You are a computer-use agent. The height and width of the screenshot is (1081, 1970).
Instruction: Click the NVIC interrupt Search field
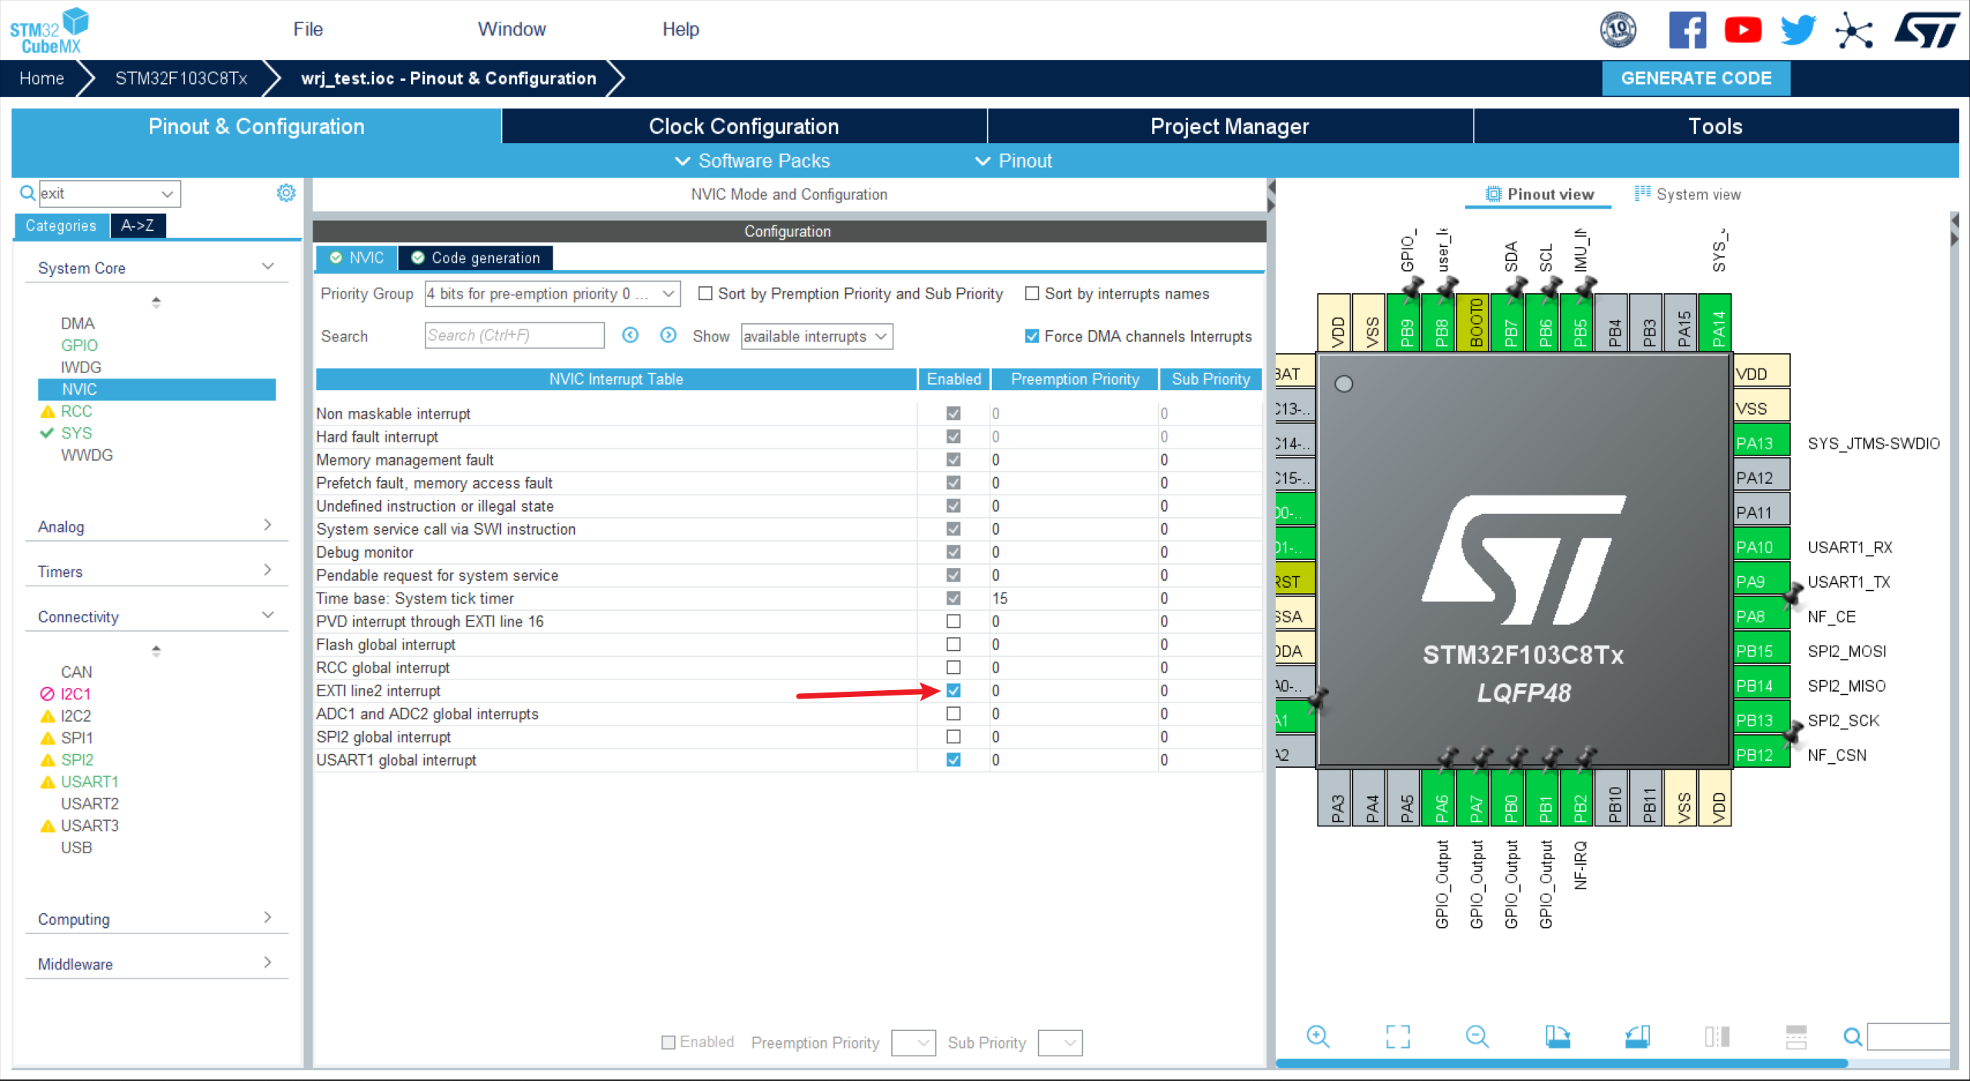514,335
